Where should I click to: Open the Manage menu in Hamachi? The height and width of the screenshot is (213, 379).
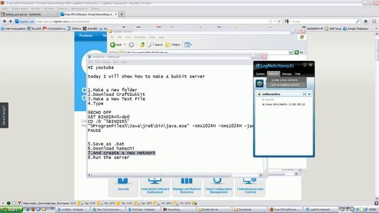click(x=287, y=74)
